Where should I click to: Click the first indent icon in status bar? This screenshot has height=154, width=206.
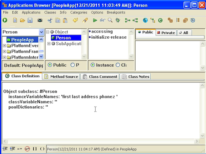(5, 149)
